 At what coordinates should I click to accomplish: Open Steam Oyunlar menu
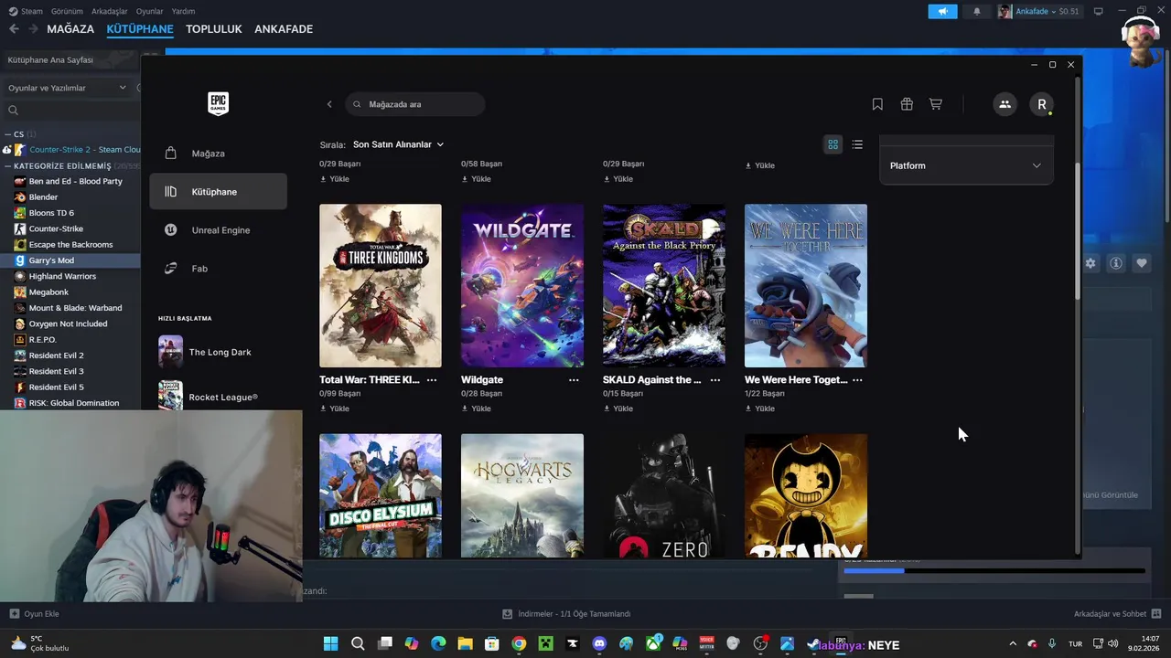tap(150, 11)
